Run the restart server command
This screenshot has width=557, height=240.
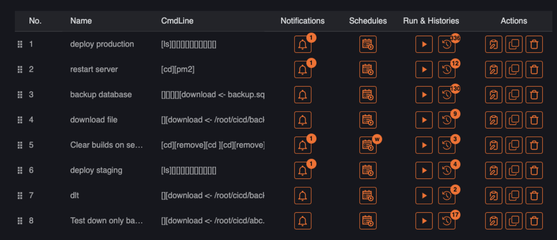424,70
